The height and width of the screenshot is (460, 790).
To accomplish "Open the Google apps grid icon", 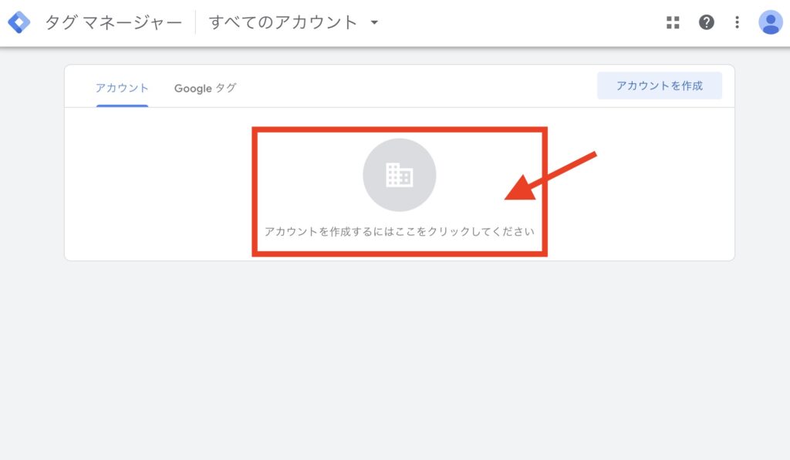I will tap(673, 22).
